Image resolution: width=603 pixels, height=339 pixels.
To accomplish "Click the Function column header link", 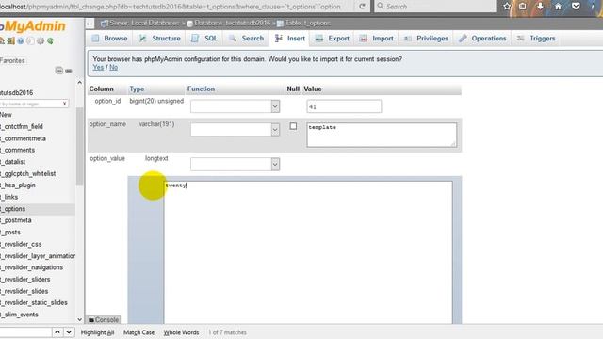I will tap(201, 89).
